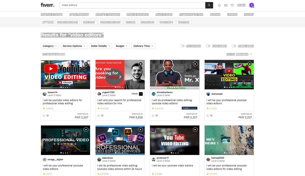The image size is (305, 176).
Task: Expand the Budget filter dropdown
Action: [122, 46]
